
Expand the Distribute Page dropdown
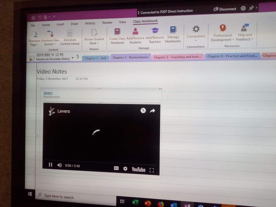[x=37, y=44]
